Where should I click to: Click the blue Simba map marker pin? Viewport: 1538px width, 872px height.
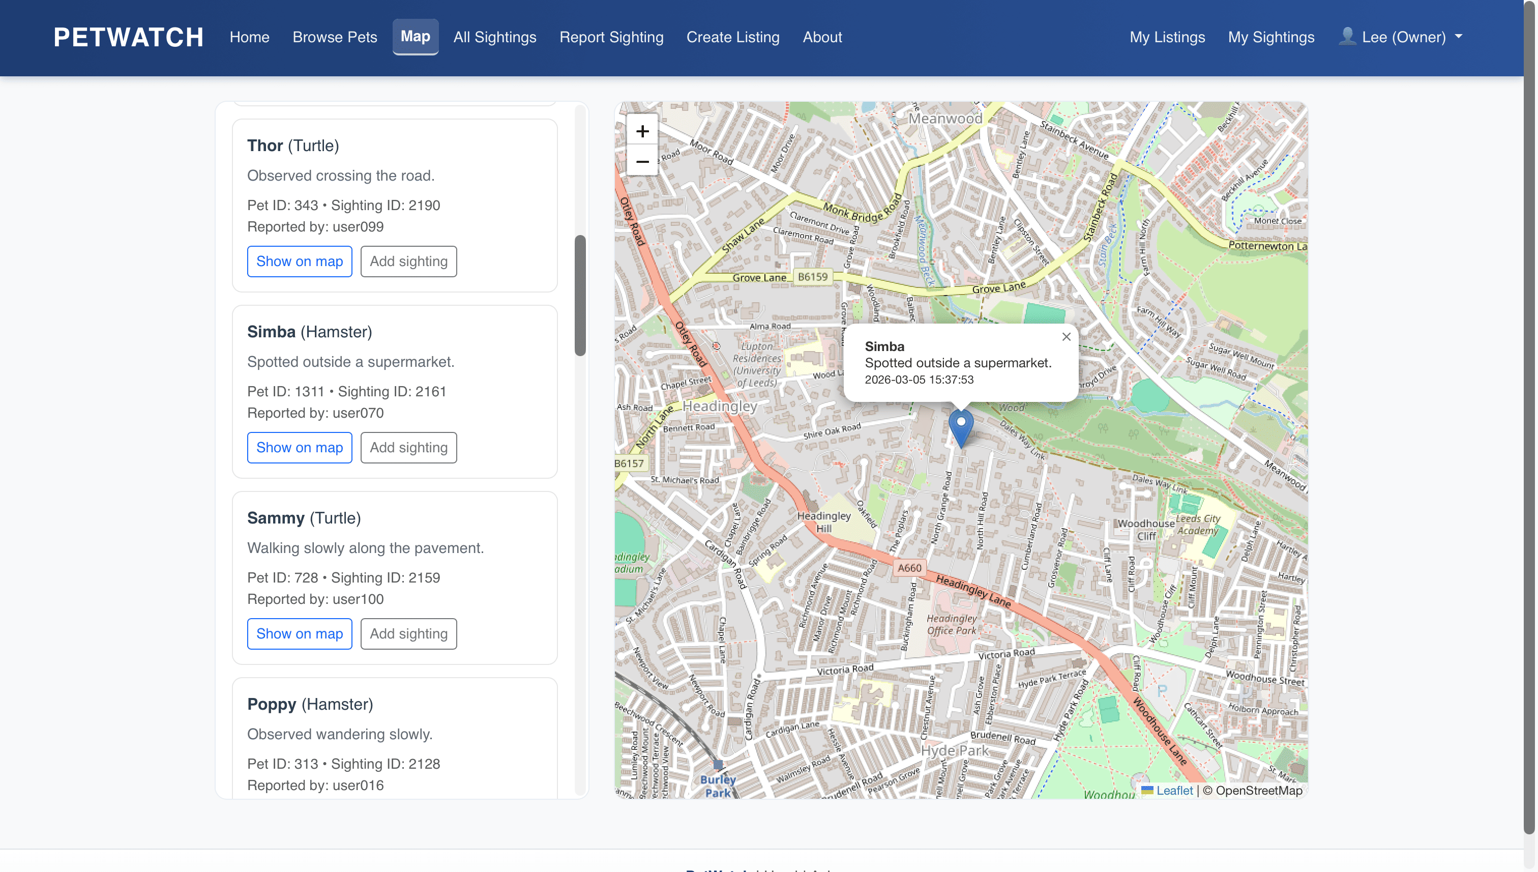click(x=961, y=428)
